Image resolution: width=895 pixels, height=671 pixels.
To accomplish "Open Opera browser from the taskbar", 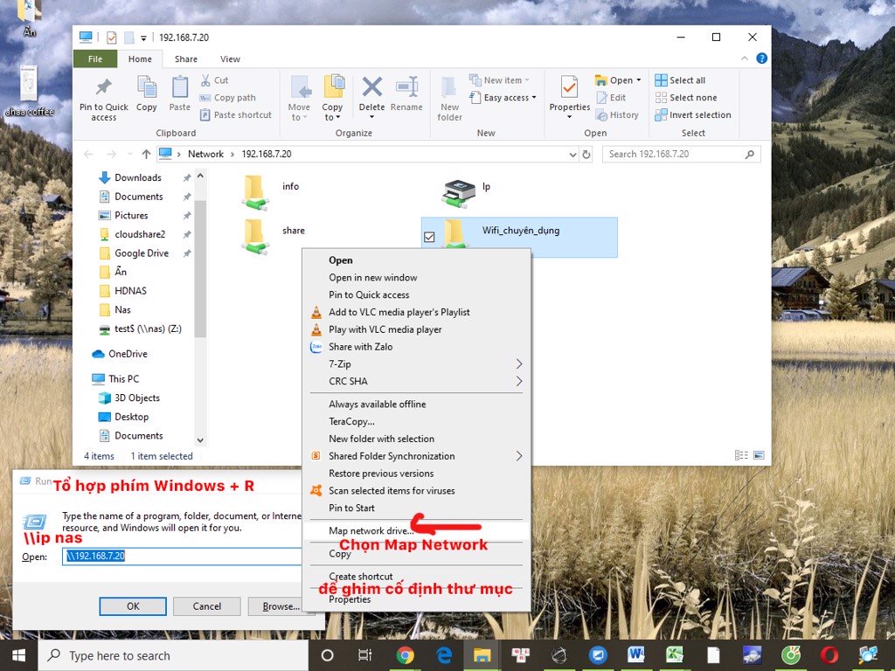I will [829, 655].
